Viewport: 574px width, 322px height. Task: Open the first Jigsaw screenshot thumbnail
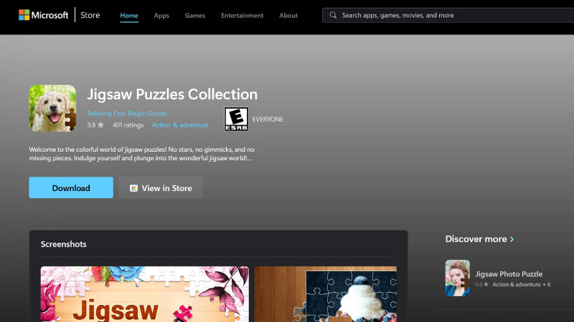144,293
